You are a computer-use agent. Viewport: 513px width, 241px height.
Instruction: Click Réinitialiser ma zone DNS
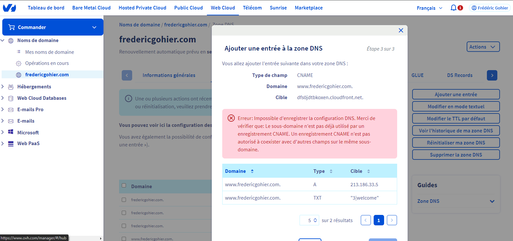(456, 143)
